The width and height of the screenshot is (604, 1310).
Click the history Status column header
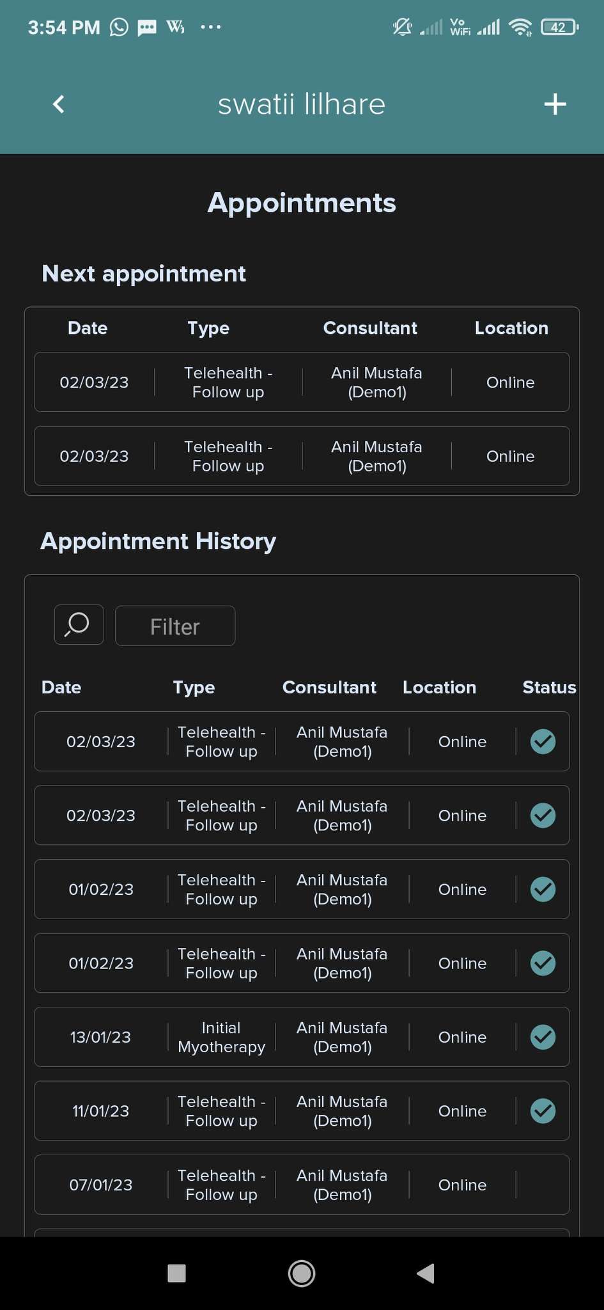549,688
